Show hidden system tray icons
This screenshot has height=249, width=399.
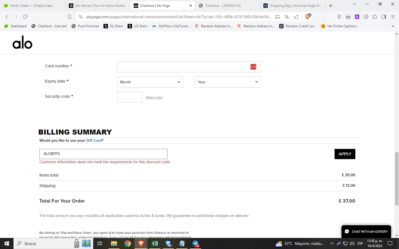[332, 243]
